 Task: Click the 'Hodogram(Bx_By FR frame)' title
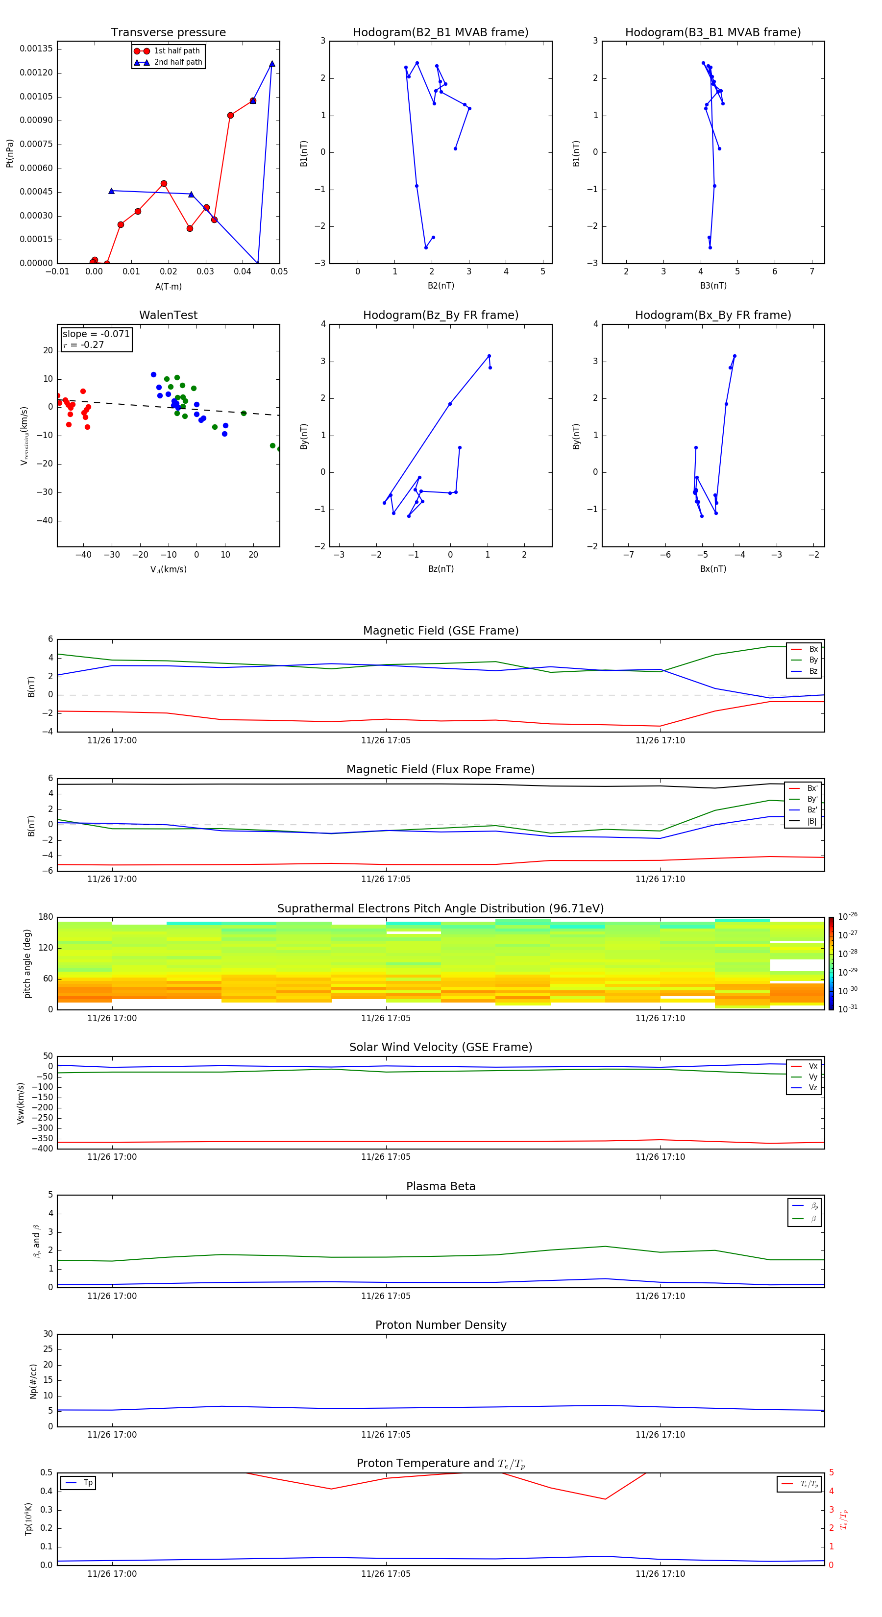713,315
